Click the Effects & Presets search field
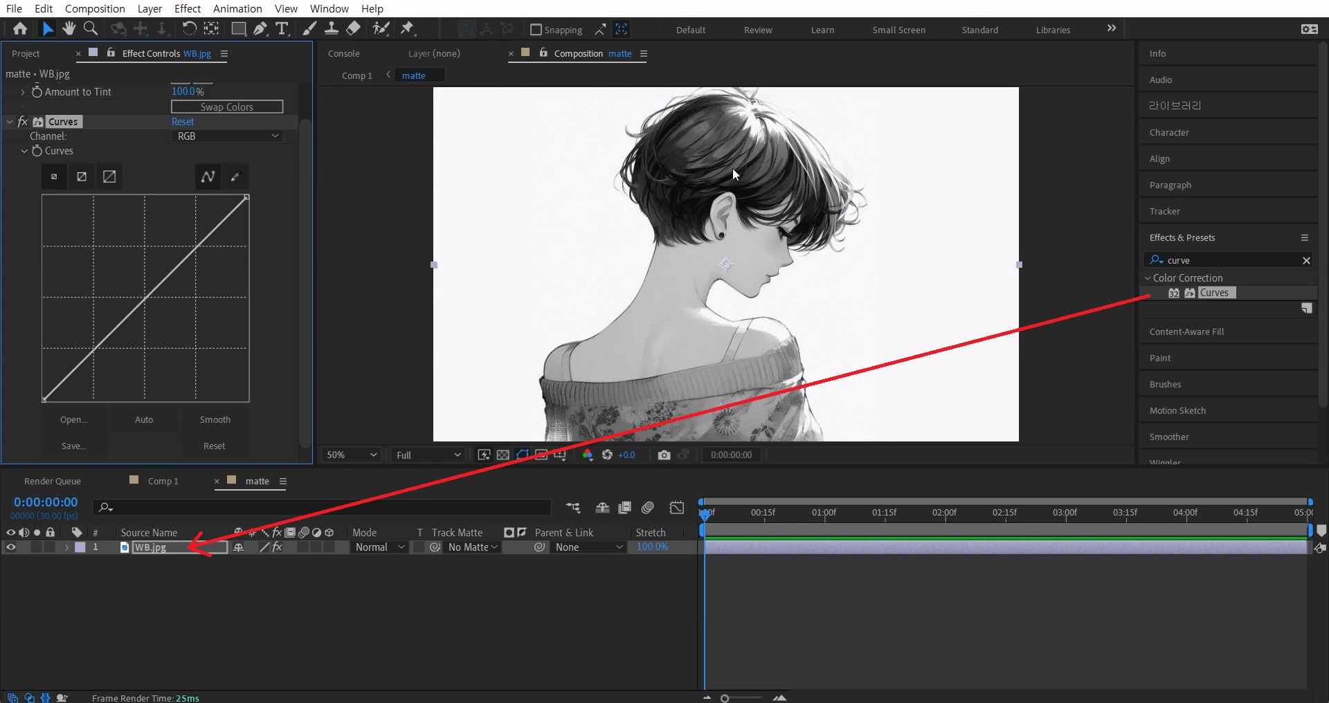 (1229, 260)
